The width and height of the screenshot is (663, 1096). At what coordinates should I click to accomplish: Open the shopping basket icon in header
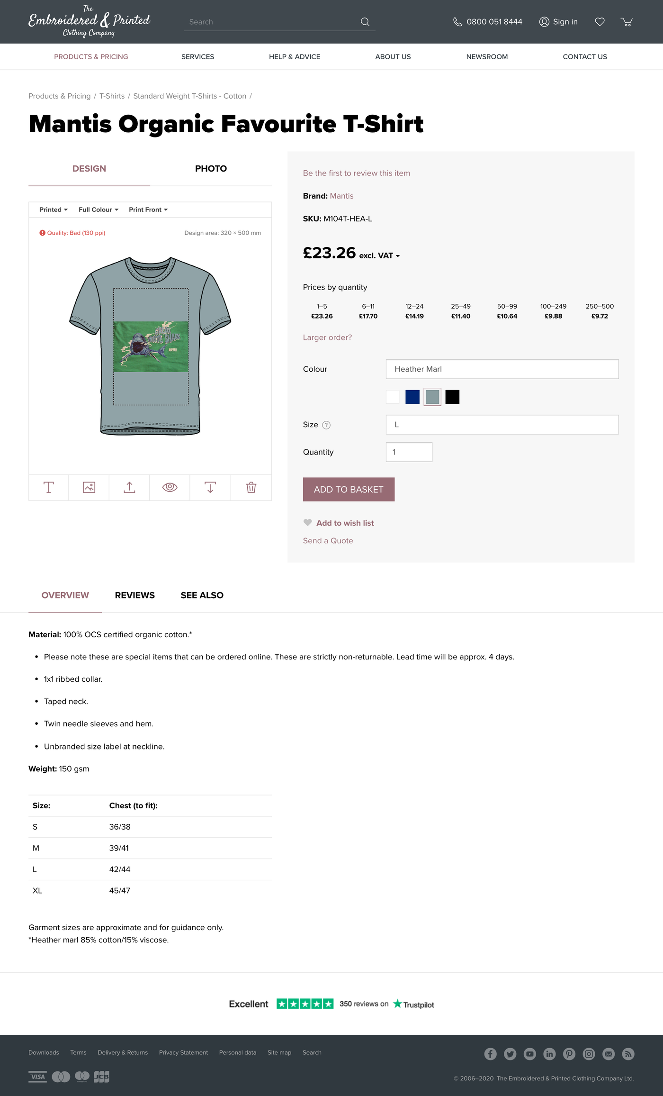pyautogui.click(x=627, y=22)
